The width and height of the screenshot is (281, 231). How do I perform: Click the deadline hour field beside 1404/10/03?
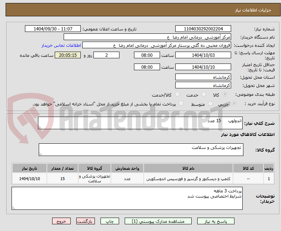click(147, 55)
